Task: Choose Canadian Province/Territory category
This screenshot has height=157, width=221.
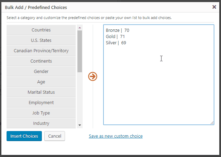Action: (41, 50)
